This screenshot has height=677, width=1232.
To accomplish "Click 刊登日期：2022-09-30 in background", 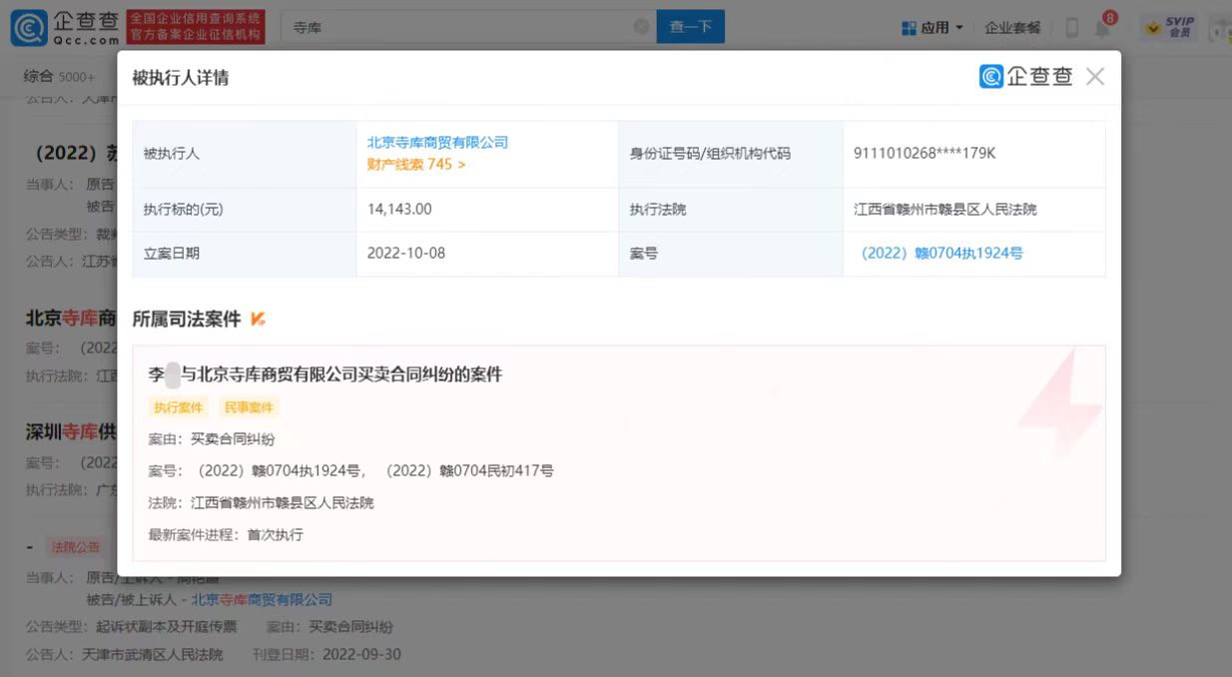I will (325, 655).
